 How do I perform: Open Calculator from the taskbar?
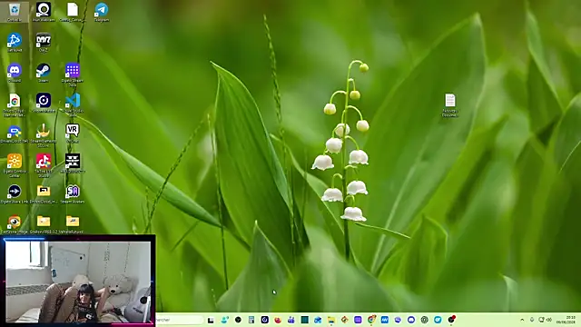click(x=251, y=320)
